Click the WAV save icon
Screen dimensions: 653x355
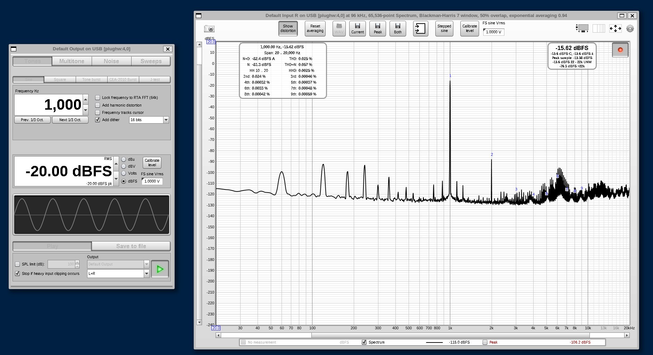click(339, 28)
